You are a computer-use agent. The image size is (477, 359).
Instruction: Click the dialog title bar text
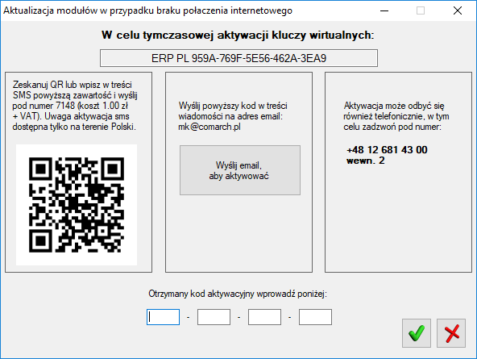[x=147, y=10]
